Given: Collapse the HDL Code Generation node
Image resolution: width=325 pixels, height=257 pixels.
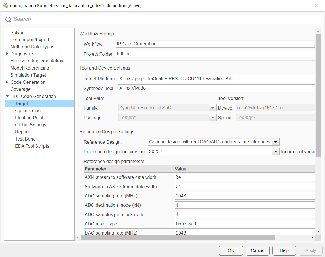Looking at the screenshot, I should pos(7,96).
